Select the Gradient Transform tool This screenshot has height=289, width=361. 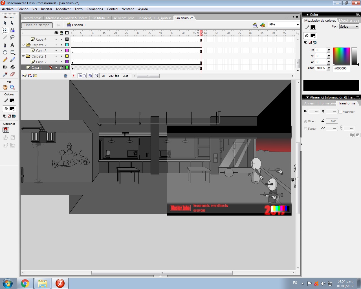12,30
